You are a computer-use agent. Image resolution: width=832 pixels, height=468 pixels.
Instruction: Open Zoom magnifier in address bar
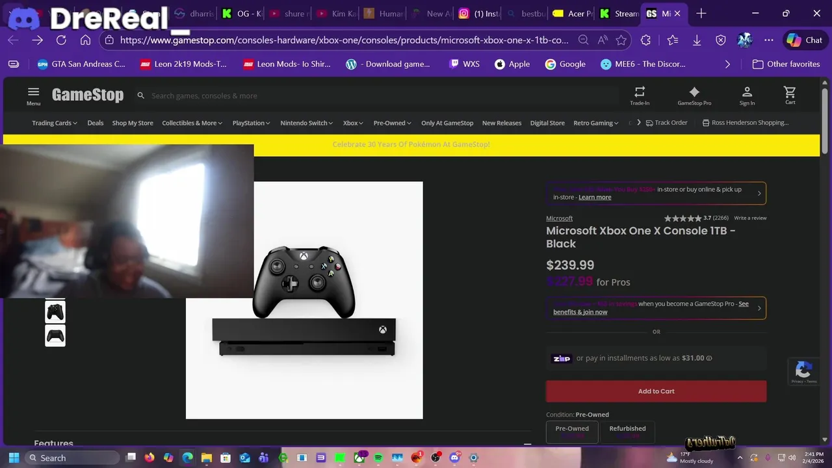tap(584, 40)
